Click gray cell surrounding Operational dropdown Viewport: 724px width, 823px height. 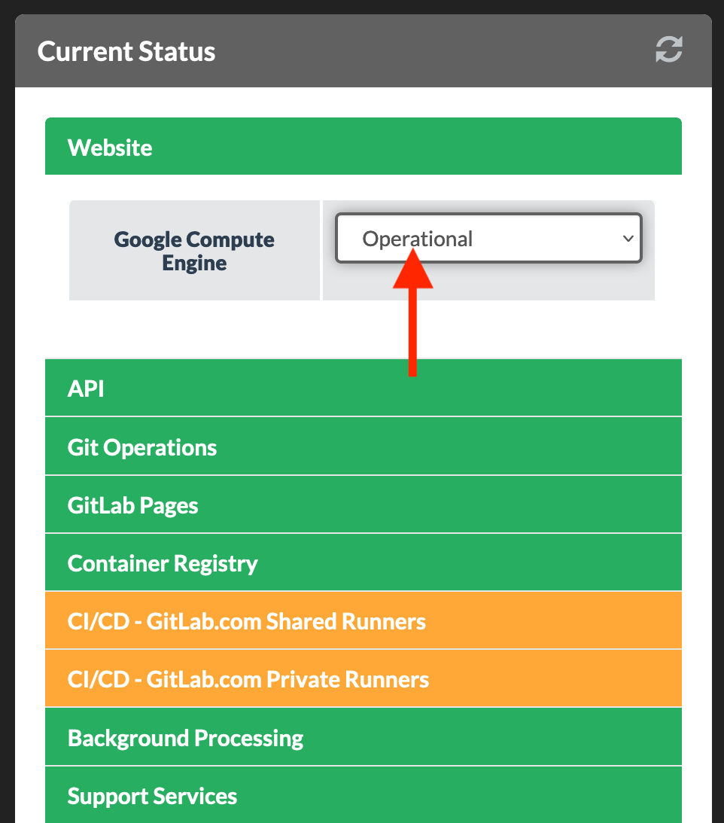point(488,284)
